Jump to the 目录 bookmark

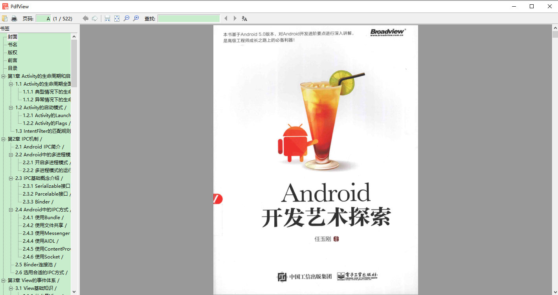click(13, 68)
